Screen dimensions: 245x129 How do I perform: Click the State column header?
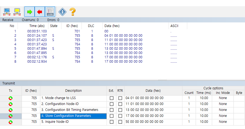pyautogui.click(x=54, y=26)
